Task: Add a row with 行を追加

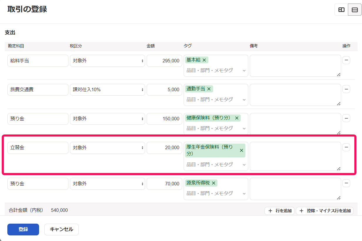Action: pyautogui.click(x=279, y=211)
